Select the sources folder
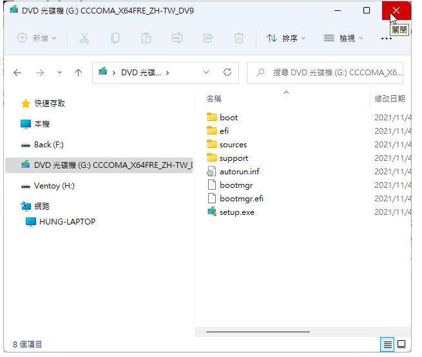Image resolution: width=422 pixels, height=357 pixels. point(233,145)
